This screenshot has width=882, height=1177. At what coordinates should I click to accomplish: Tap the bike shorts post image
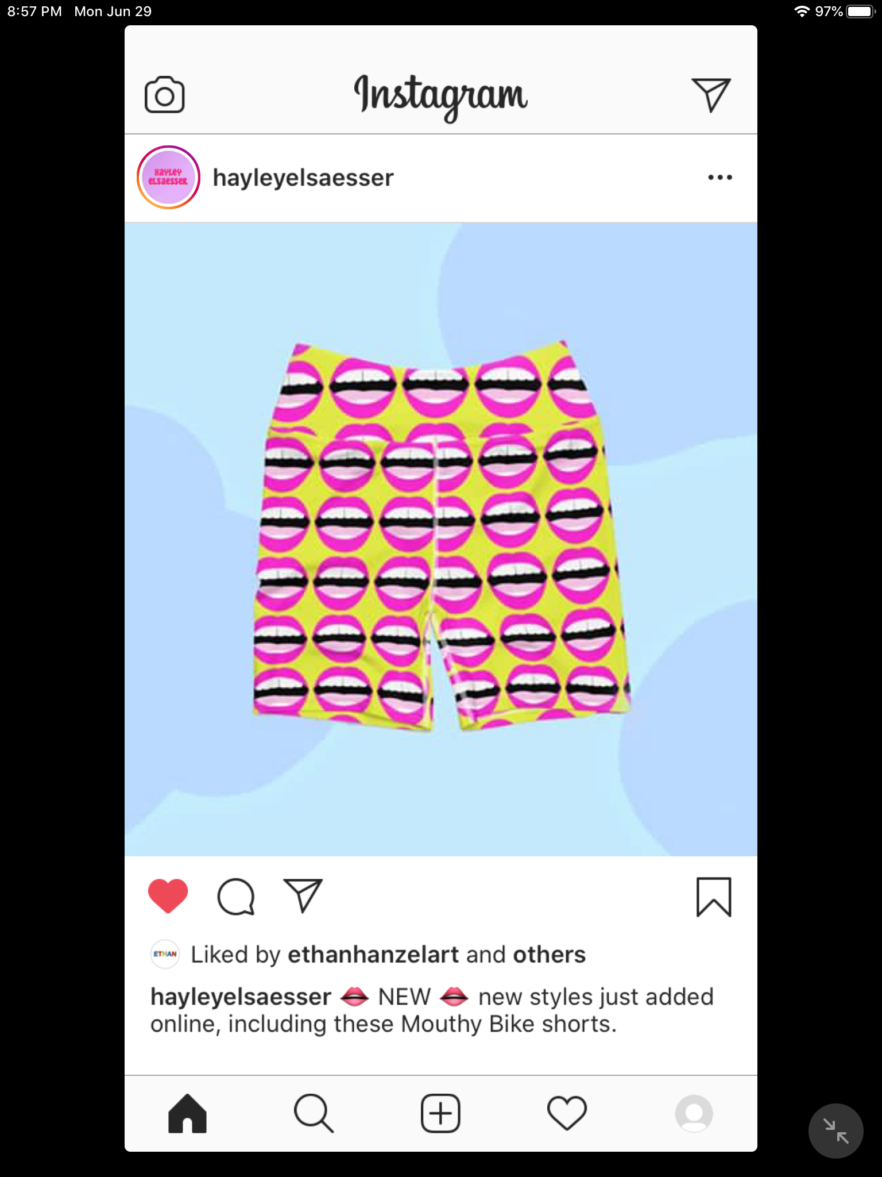point(441,539)
